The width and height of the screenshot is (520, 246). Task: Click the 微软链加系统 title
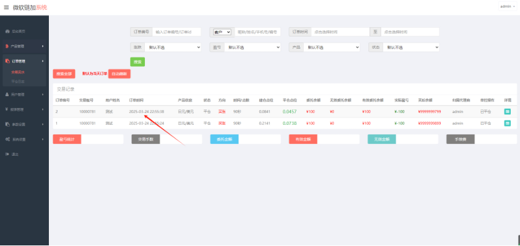(30, 7)
